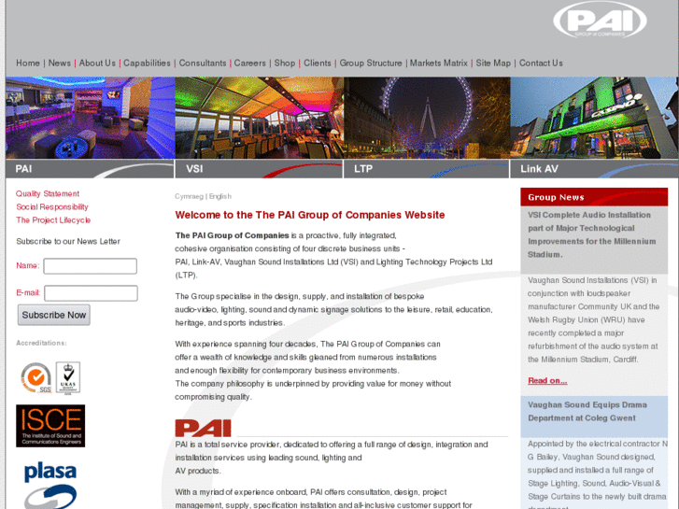Open the Contact Us page

point(541,64)
